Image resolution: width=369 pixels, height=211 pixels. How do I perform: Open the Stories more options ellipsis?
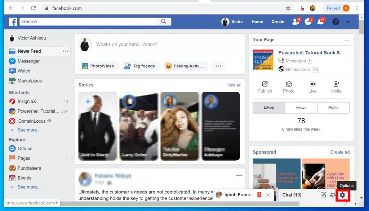[x=239, y=175]
